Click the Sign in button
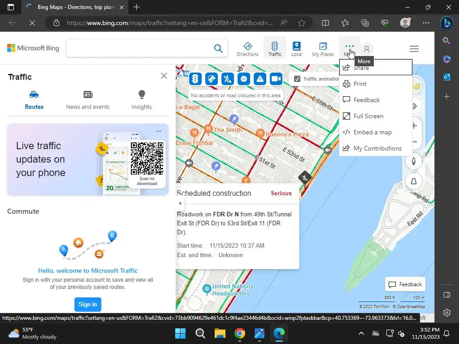Image resolution: width=459 pixels, height=344 pixels. pyautogui.click(x=88, y=305)
